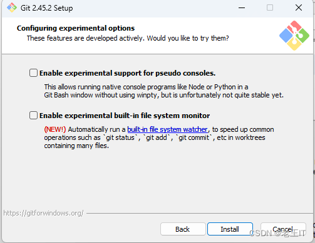Open the built-in file system watcher link
This screenshot has width=315, height=243.
tap(167, 129)
